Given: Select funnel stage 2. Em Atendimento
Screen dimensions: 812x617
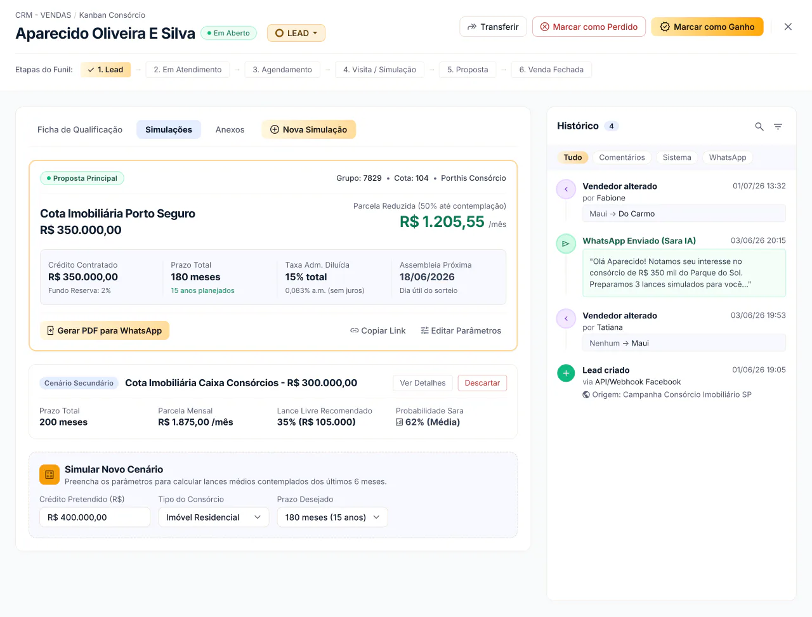Looking at the screenshot, I should coord(188,70).
